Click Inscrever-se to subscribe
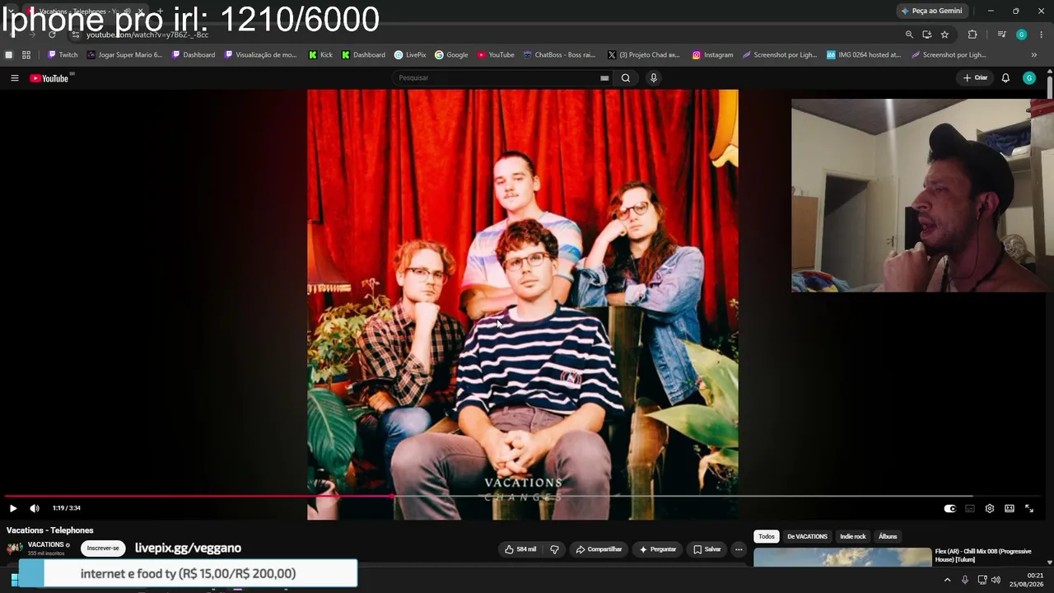The width and height of the screenshot is (1054, 593). (103, 549)
